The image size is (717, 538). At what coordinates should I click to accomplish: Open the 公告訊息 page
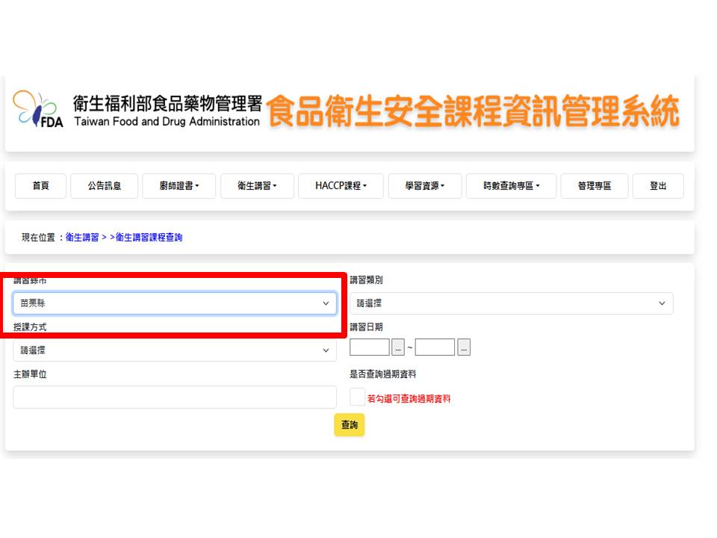click(x=104, y=186)
